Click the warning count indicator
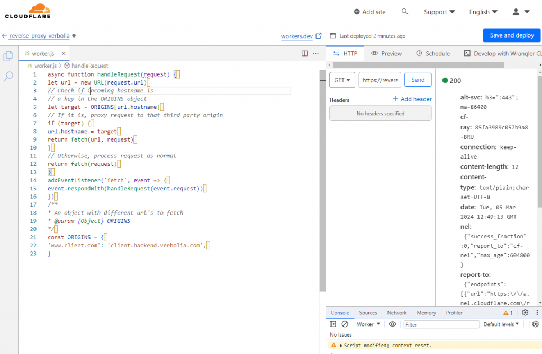Image resolution: width=542 pixels, height=354 pixels. tap(508, 313)
